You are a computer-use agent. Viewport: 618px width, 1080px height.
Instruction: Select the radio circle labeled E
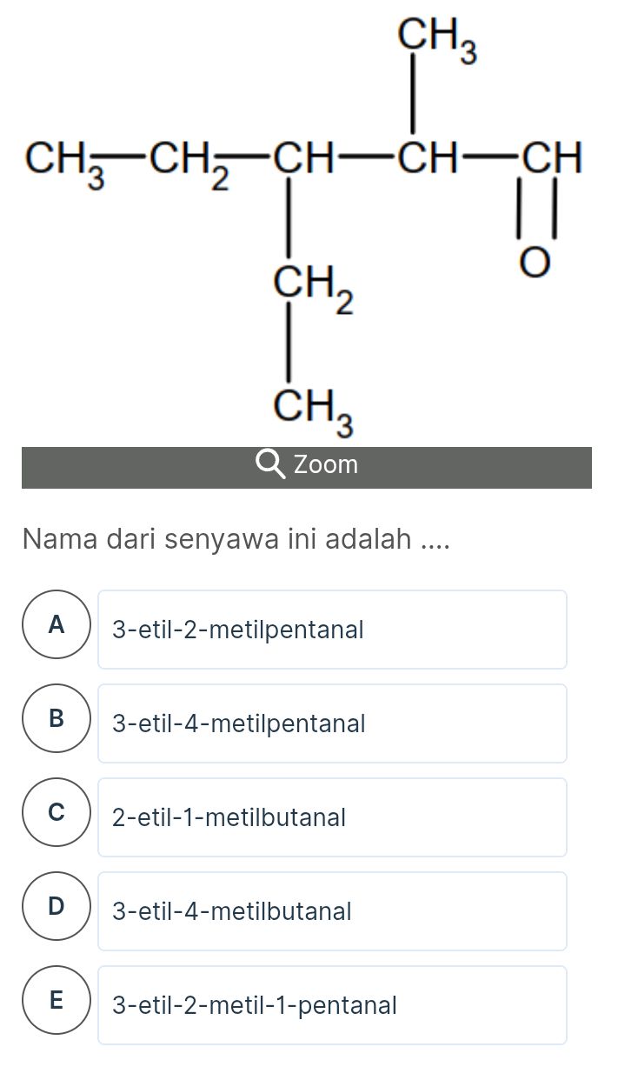click(56, 998)
